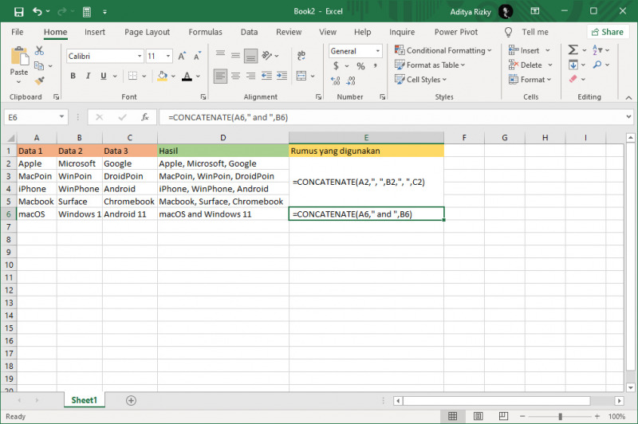Click the Clear eraser icon
Viewport: 638px width, 424px height.
click(x=573, y=79)
